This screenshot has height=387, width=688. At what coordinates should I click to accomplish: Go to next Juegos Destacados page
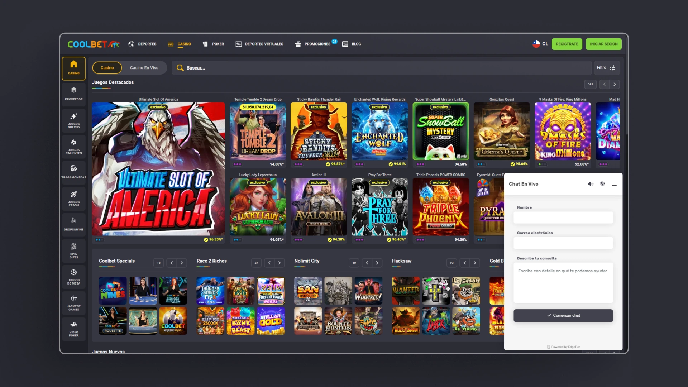(615, 85)
